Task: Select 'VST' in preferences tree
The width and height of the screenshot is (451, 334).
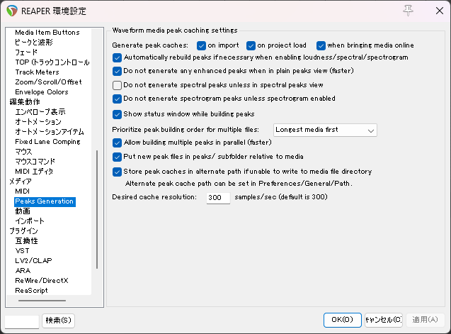Action: [x=22, y=251]
